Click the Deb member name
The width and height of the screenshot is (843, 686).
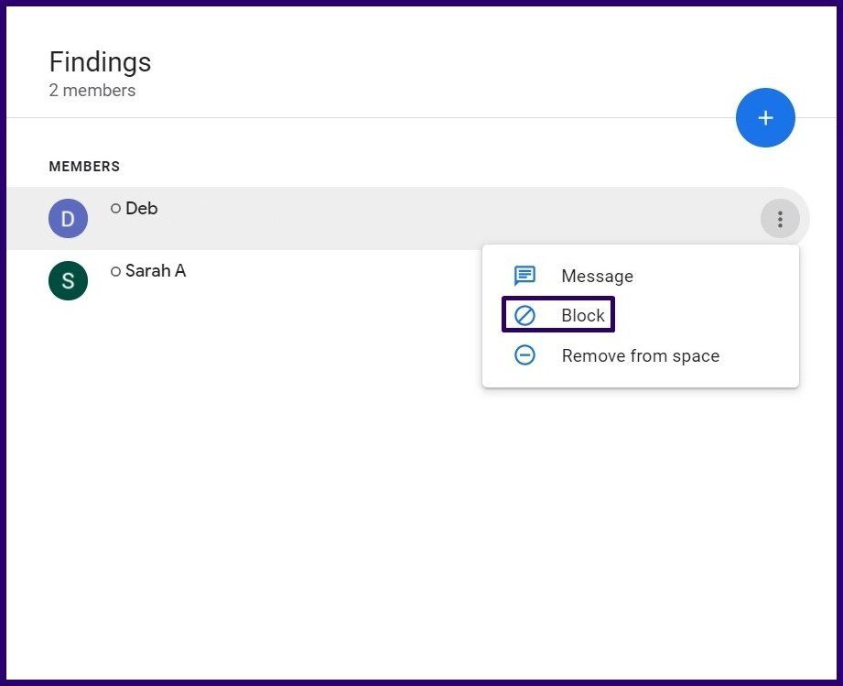141,208
